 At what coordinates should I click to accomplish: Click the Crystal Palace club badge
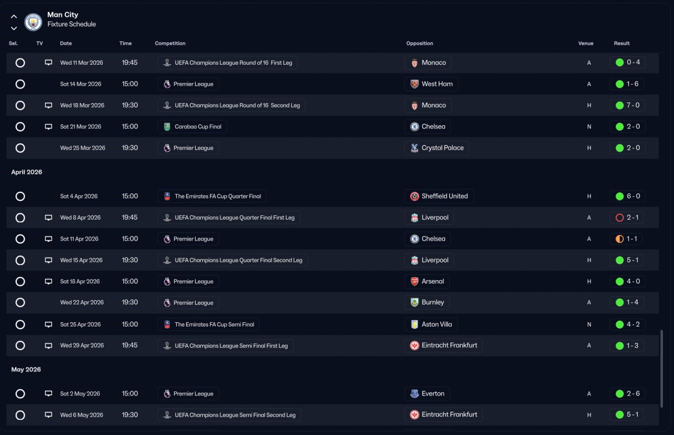[x=414, y=148]
